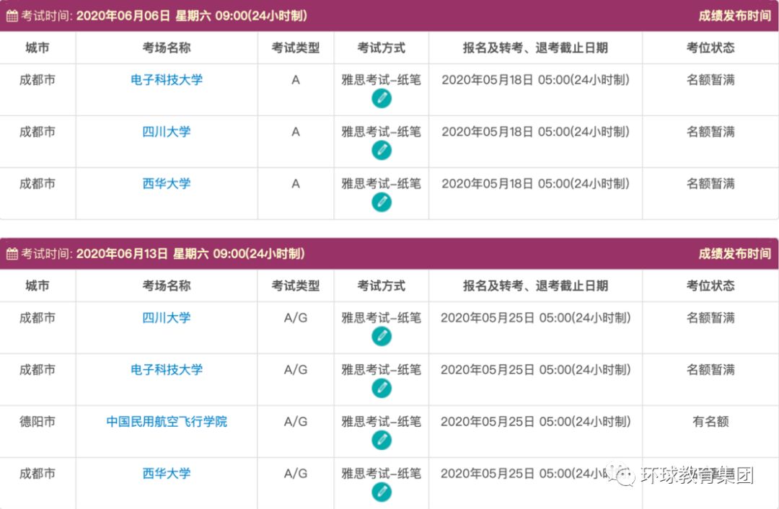Open the 四川大学 test center link
Screen dimensions: 779x509
pyautogui.click(x=167, y=132)
